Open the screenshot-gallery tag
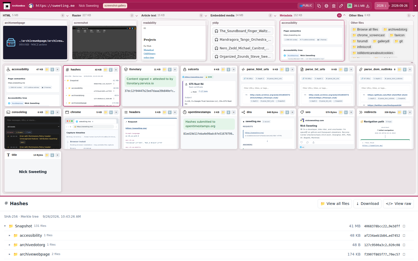 [115, 6]
